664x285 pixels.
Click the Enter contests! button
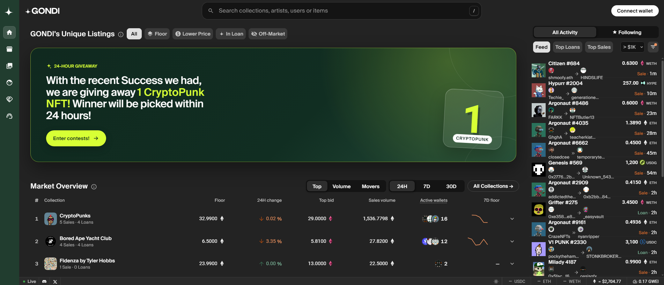click(x=76, y=138)
